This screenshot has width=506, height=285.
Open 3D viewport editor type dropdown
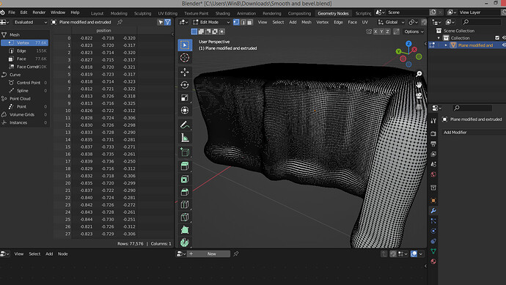point(183,22)
